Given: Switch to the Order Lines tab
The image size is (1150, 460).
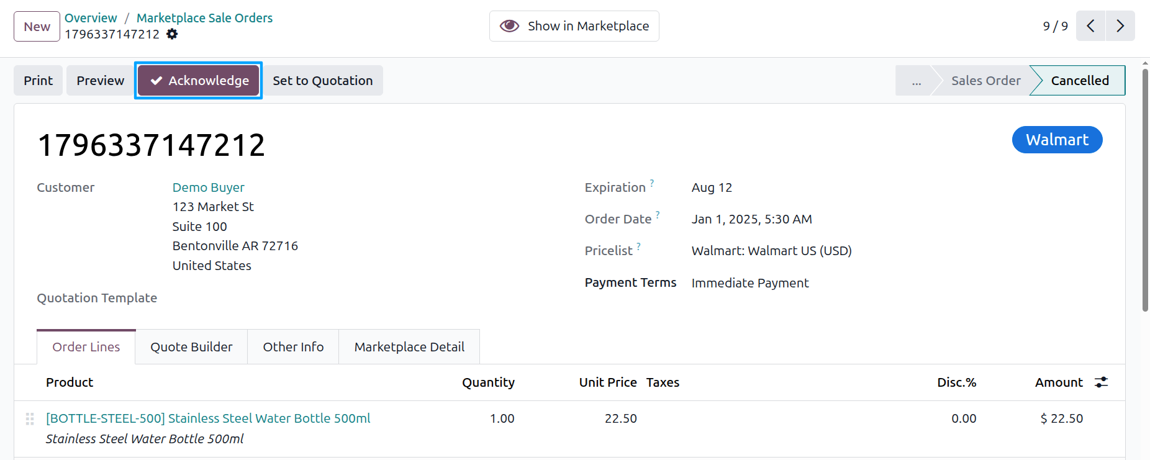Looking at the screenshot, I should (86, 347).
